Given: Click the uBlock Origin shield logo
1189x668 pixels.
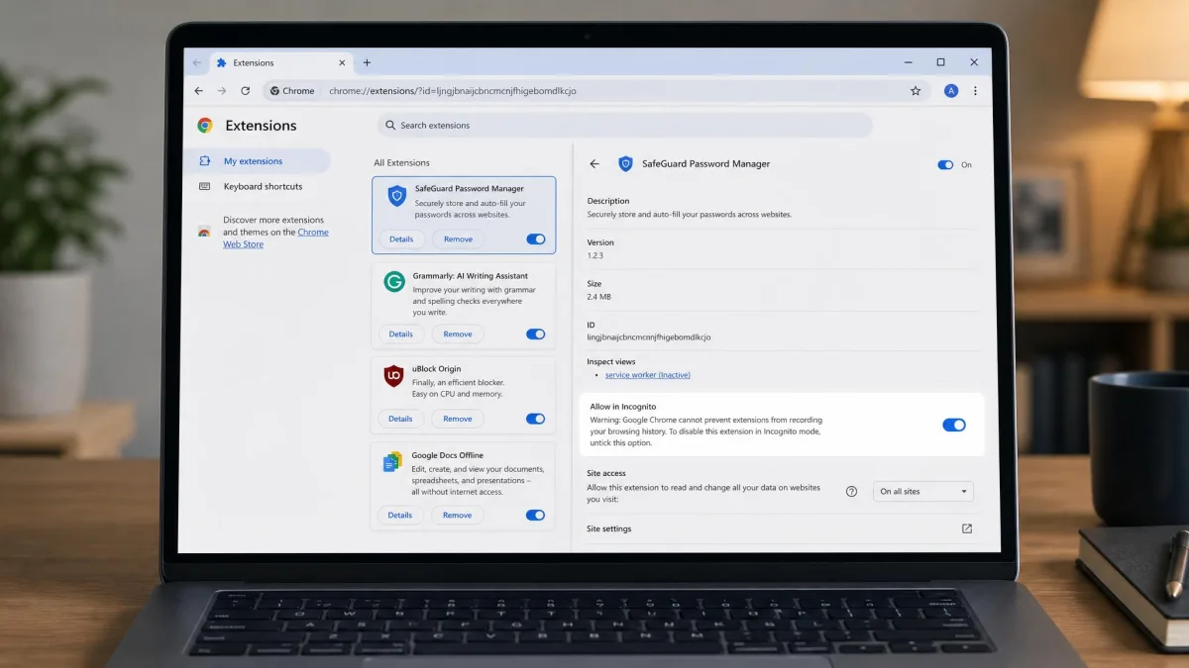Looking at the screenshot, I should [x=393, y=376].
